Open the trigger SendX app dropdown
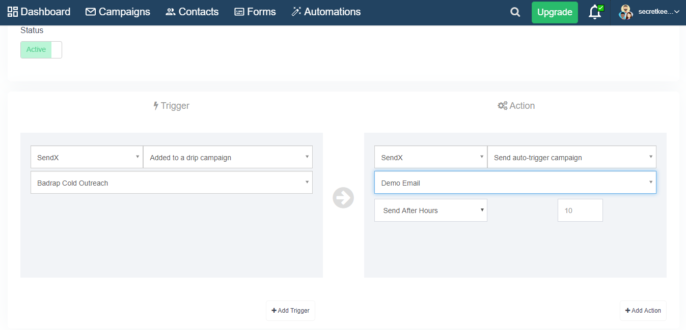Viewport: 686px width, 330px height. 87,158
